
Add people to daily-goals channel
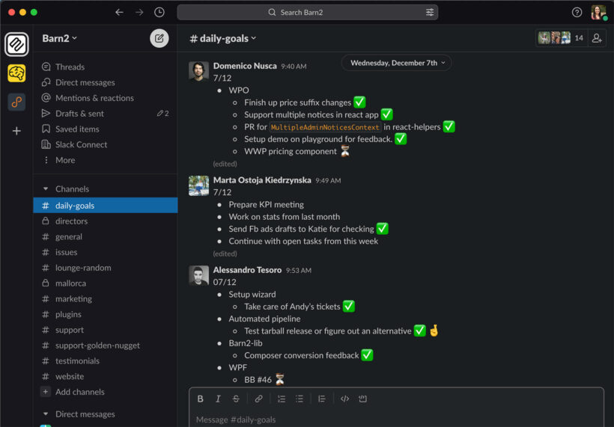tap(597, 38)
